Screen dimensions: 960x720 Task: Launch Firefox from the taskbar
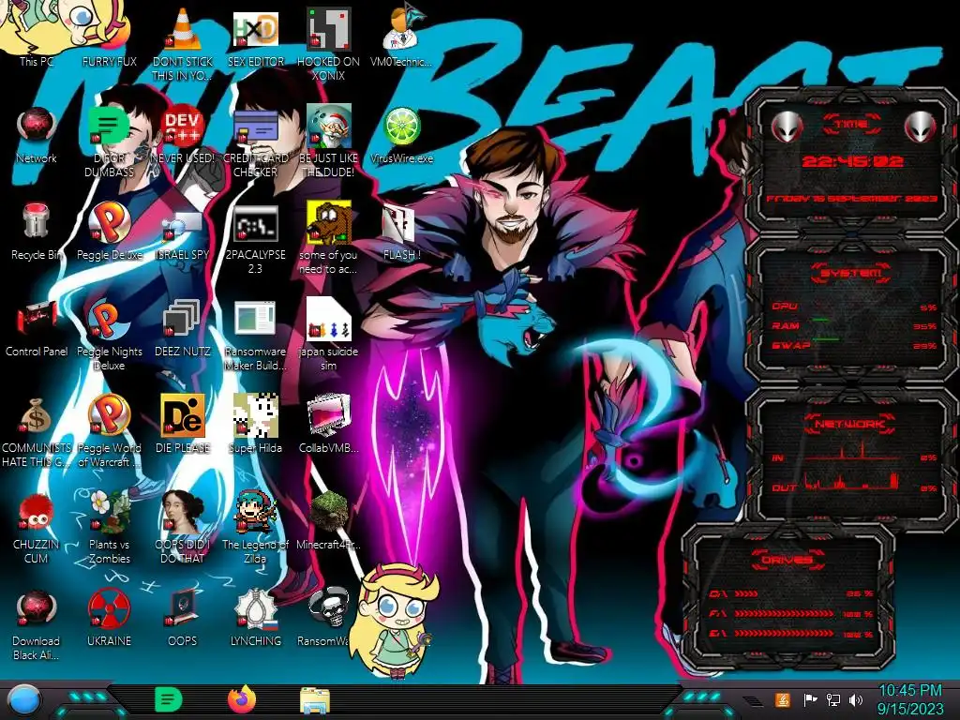click(x=242, y=699)
